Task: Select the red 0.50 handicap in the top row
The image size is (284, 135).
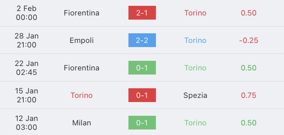Action: [x=249, y=13]
